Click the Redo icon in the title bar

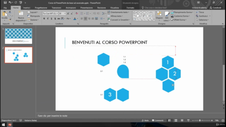click(16, 2)
